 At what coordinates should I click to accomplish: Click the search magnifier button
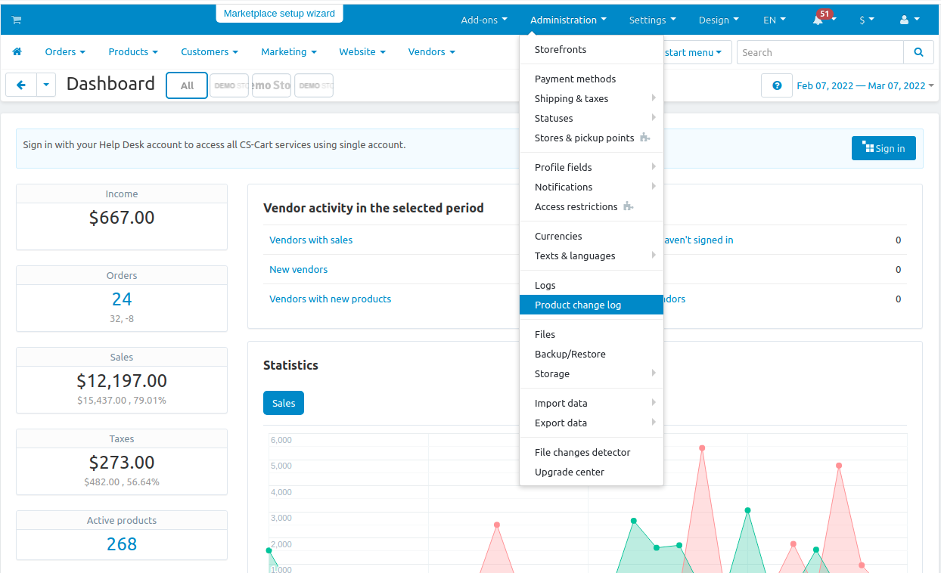918,52
